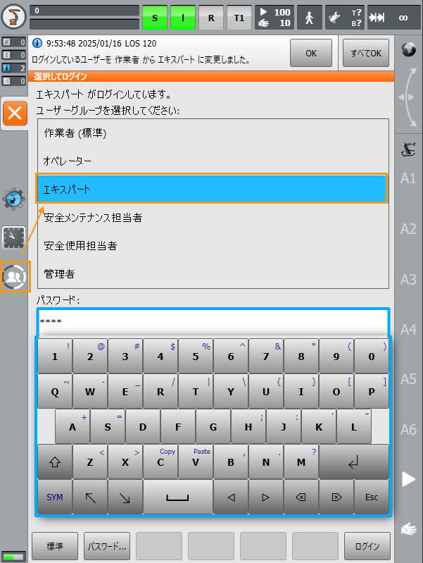423x563 pixels.
Task: Tap the K key on keyboard
Action: pyautogui.click(x=319, y=426)
